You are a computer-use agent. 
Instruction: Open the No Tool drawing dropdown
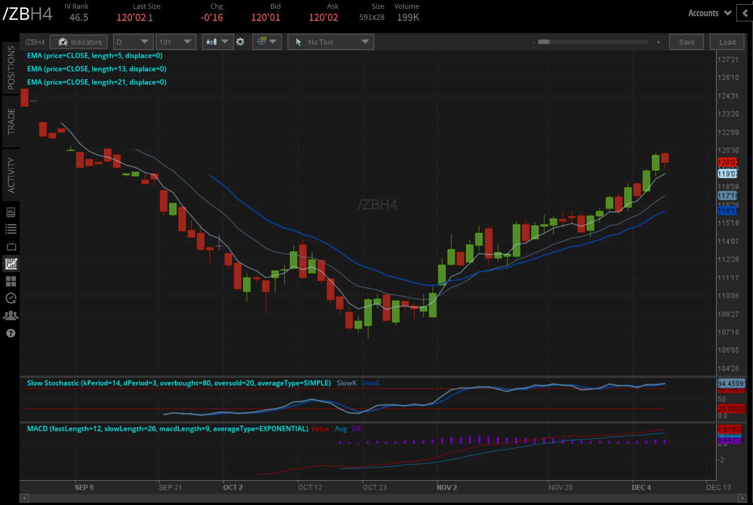coord(331,42)
